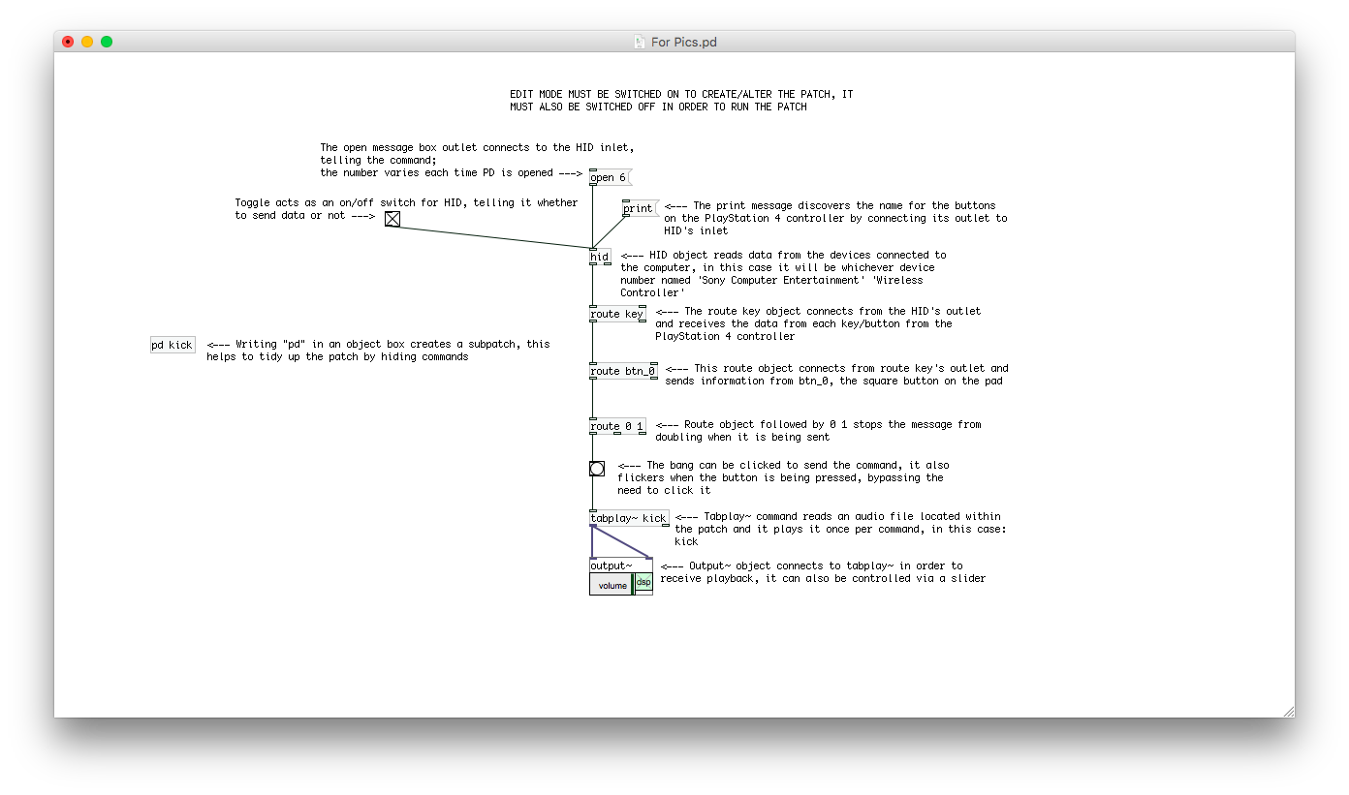Toggle the dsp button in output~
1349x795 pixels.
[x=643, y=583]
